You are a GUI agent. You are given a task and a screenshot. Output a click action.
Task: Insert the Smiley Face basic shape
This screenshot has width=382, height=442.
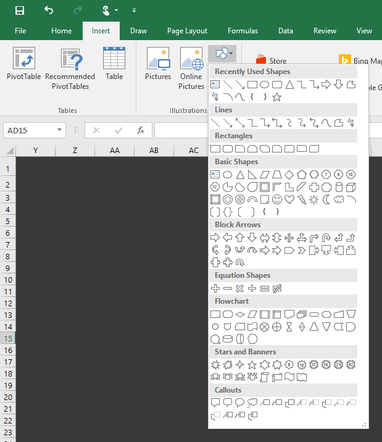pyautogui.click(x=277, y=199)
